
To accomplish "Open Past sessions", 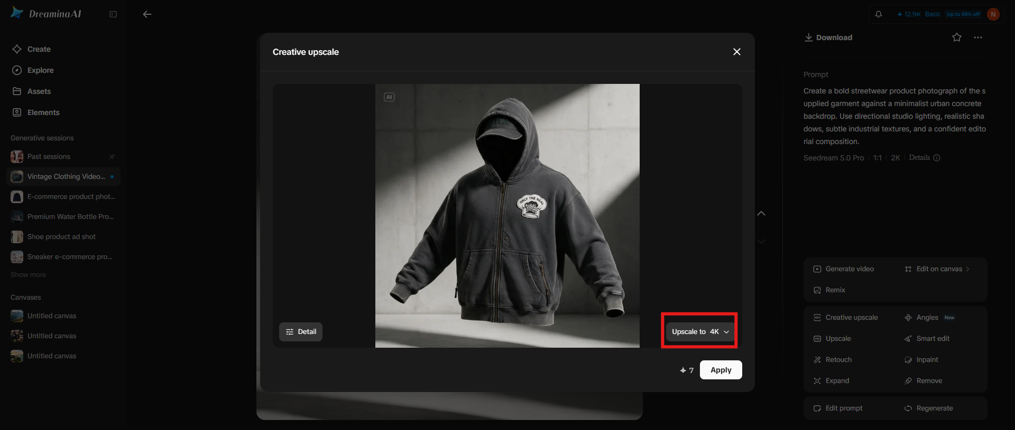I will pos(63,157).
